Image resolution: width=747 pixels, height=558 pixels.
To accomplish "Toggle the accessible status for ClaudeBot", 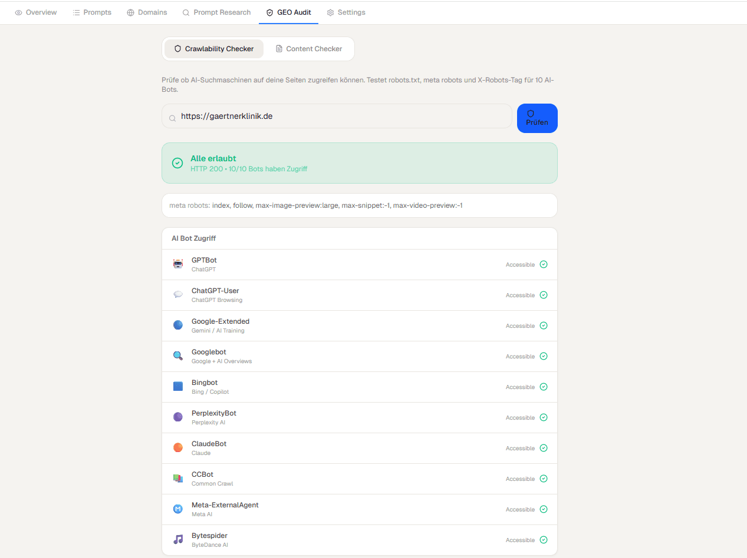I will click(544, 448).
